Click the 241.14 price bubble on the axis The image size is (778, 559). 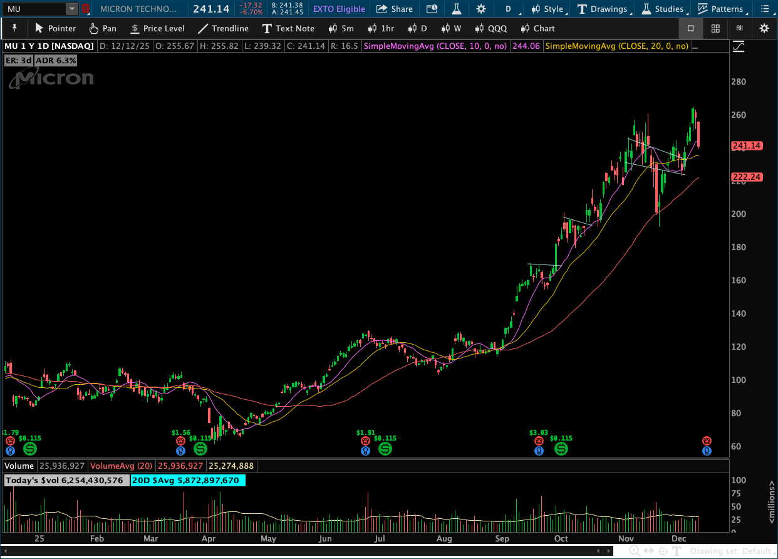point(747,145)
